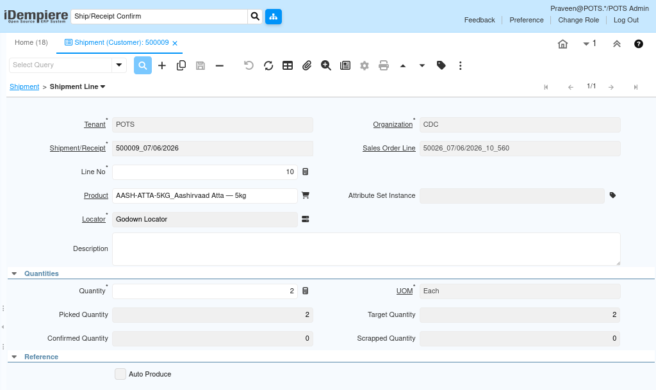Collapse the Reference section
Image resolution: width=656 pixels, height=390 pixels.
tap(14, 357)
